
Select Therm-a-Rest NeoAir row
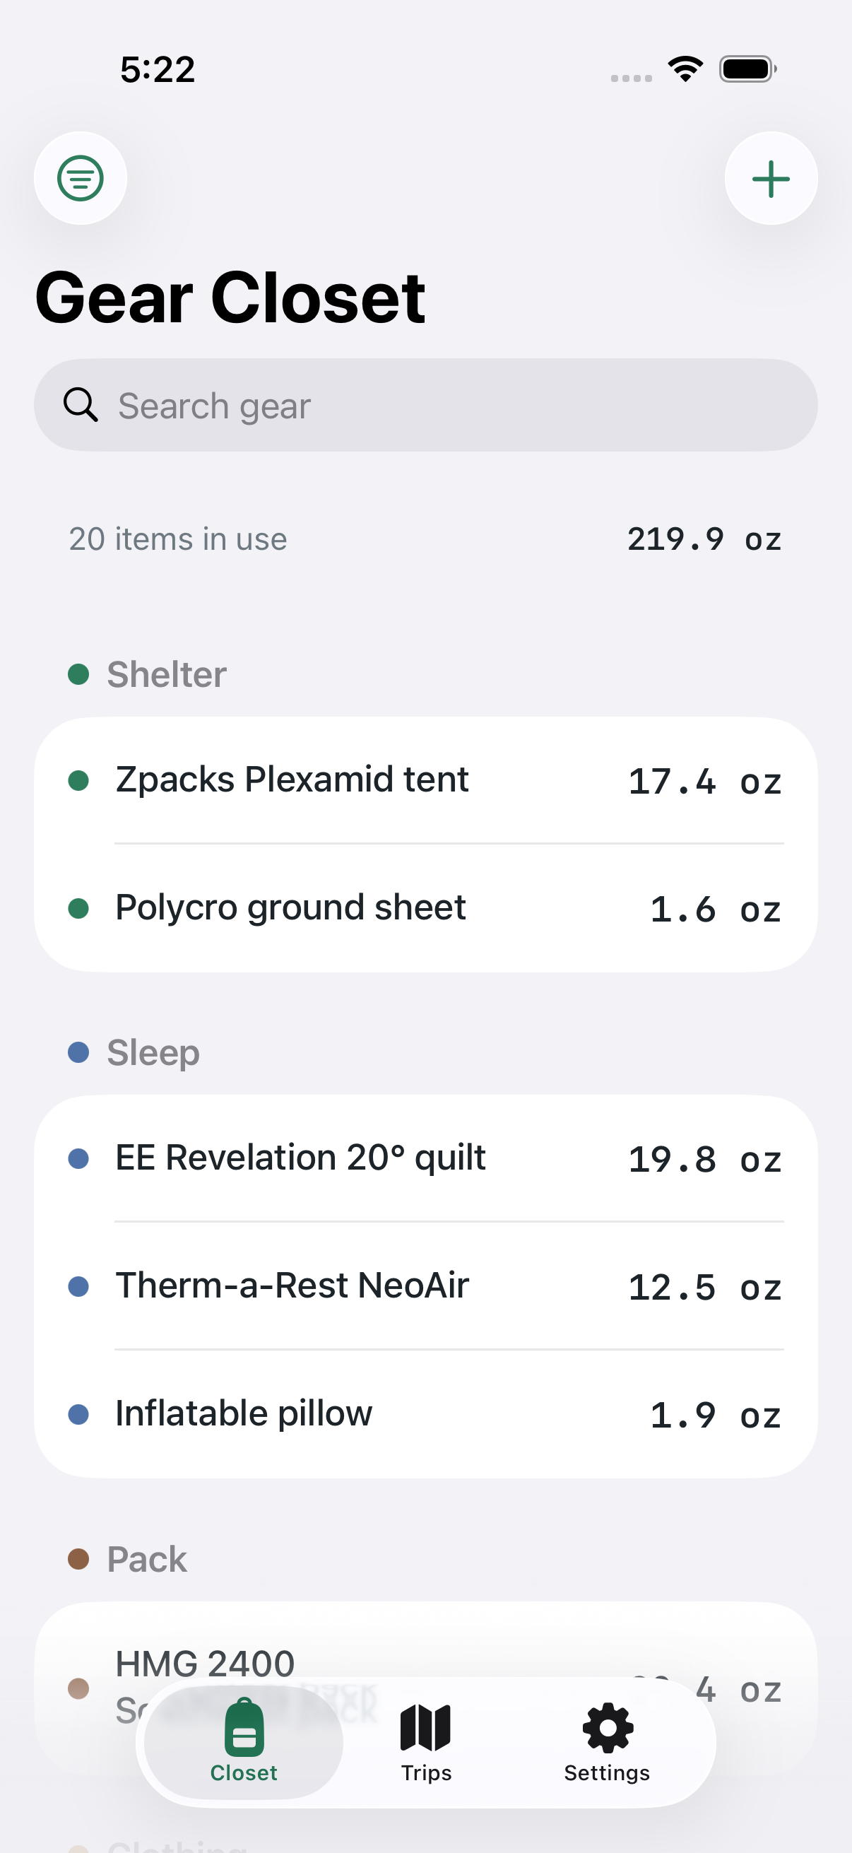click(x=425, y=1286)
